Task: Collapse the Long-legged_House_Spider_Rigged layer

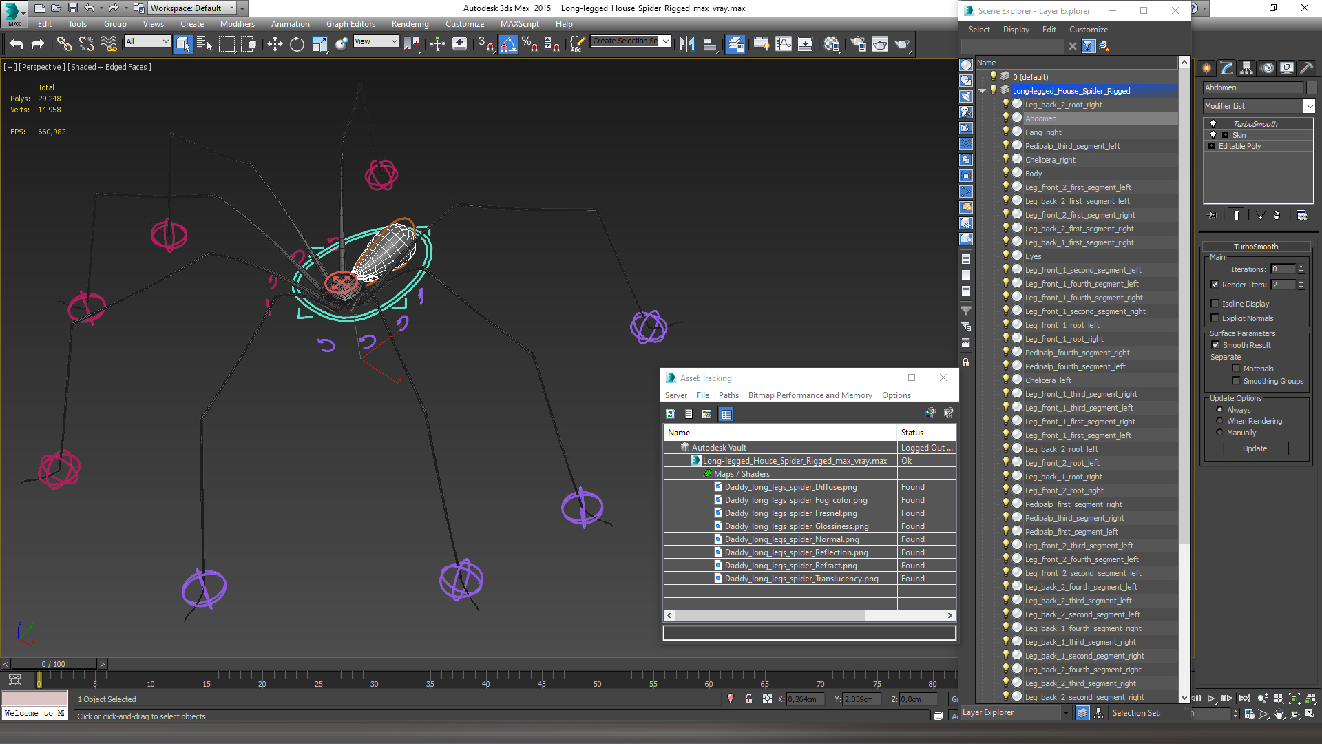Action: pos(983,91)
